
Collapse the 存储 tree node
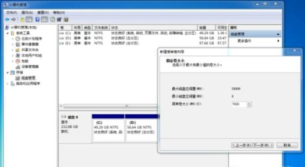click(8, 73)
